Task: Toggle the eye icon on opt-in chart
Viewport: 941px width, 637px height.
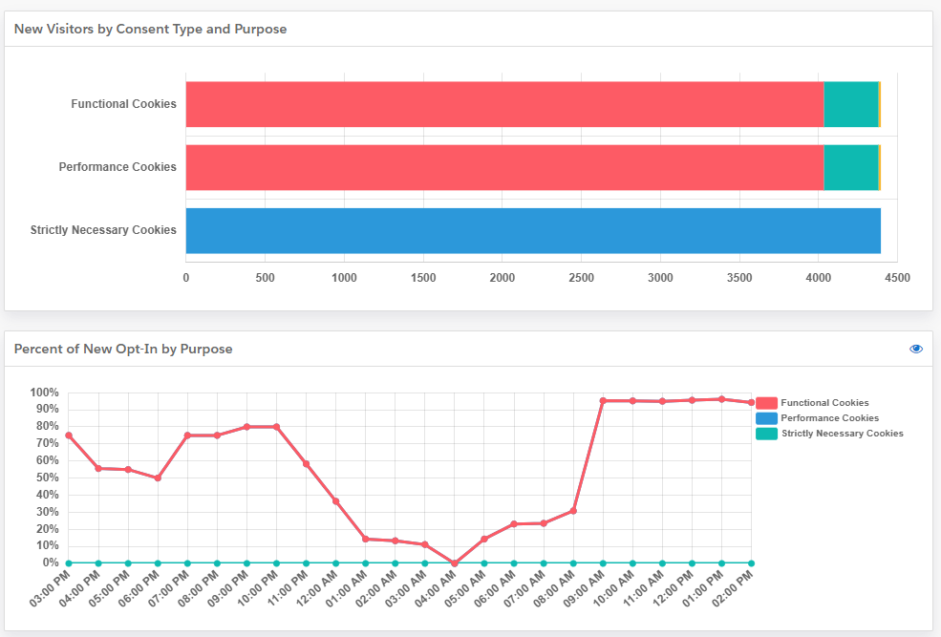Action: coord(916,349)
